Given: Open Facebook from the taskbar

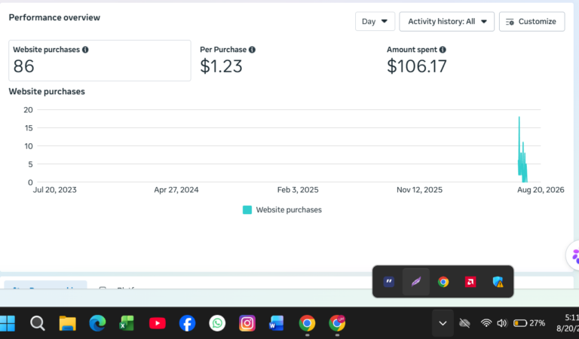Looking at the screenshot, I should [x=187, y=323].
